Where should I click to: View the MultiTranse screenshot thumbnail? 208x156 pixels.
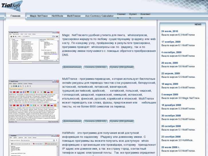pos(34,102)
